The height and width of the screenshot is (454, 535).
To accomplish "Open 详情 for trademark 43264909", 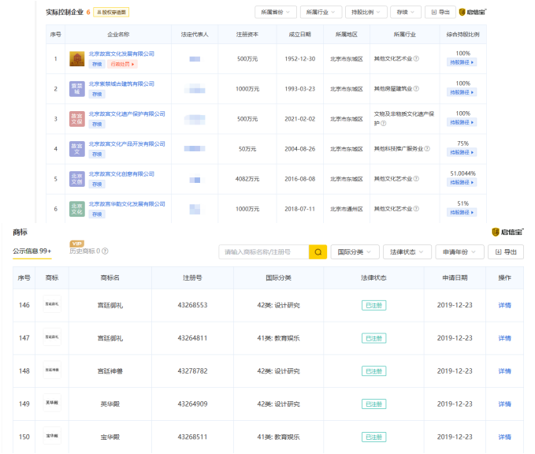I will [504, 404].
